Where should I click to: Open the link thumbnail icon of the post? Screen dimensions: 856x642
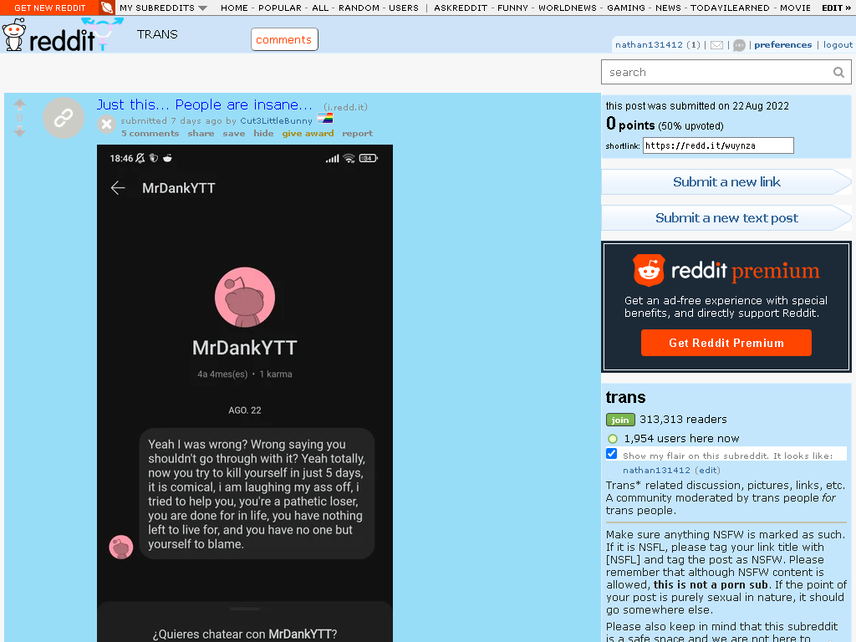coord(64,118)
